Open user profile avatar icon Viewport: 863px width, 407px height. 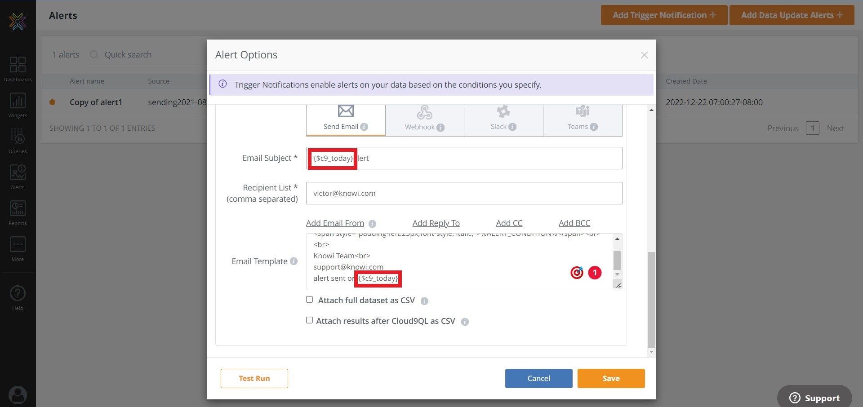[x=18, y=395]
